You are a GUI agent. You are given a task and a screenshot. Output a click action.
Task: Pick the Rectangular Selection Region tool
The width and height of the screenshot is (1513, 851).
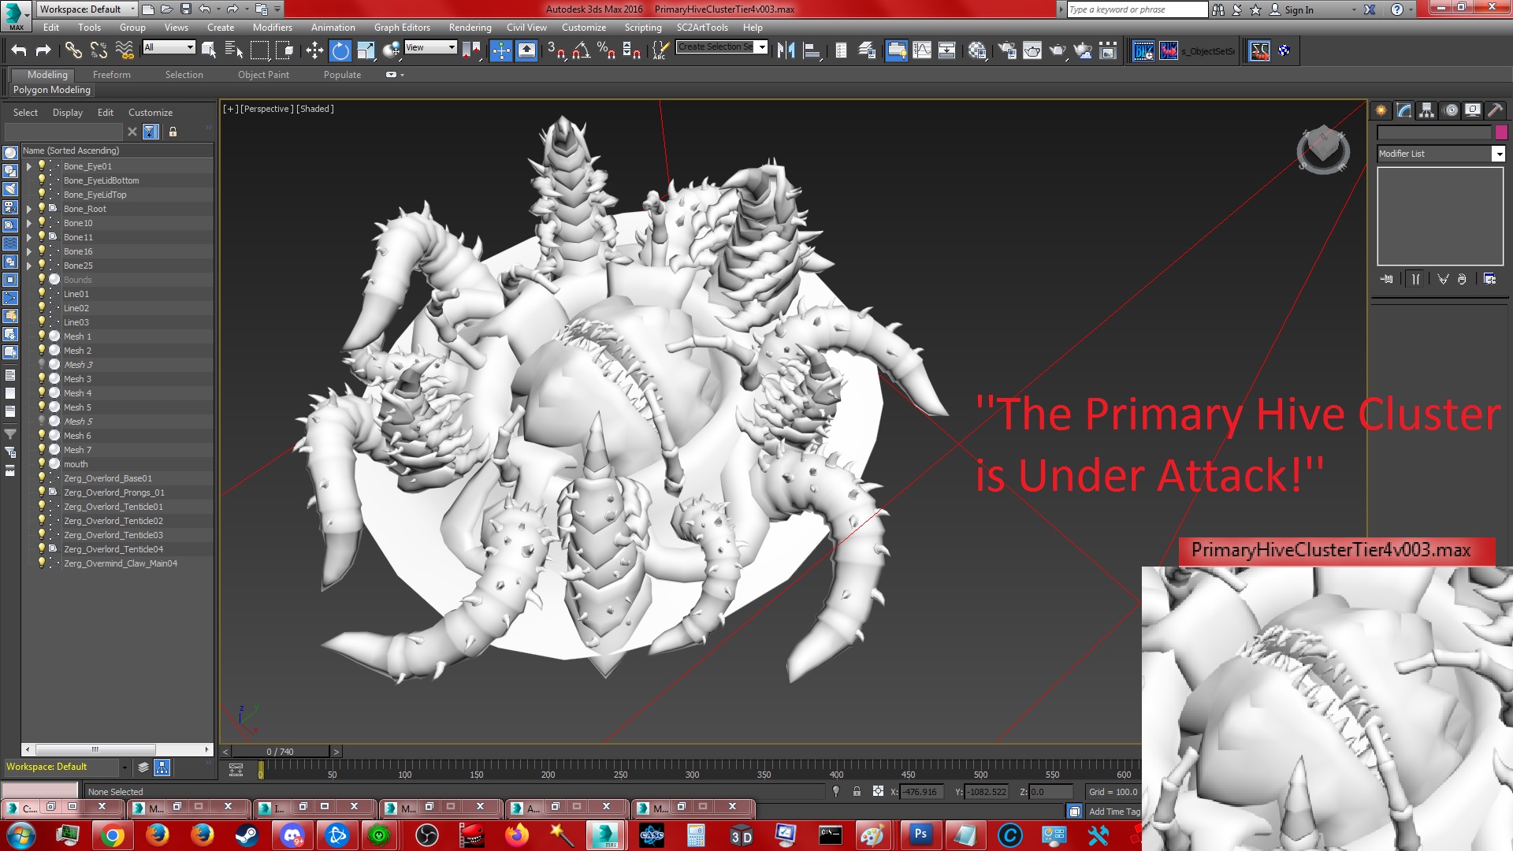259,50
